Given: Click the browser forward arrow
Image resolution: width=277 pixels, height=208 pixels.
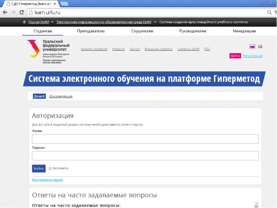Looking at the screenshot, I should tap(13, 12).
